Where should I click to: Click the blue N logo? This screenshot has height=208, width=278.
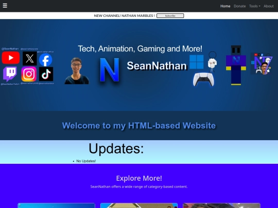(109, 70)
